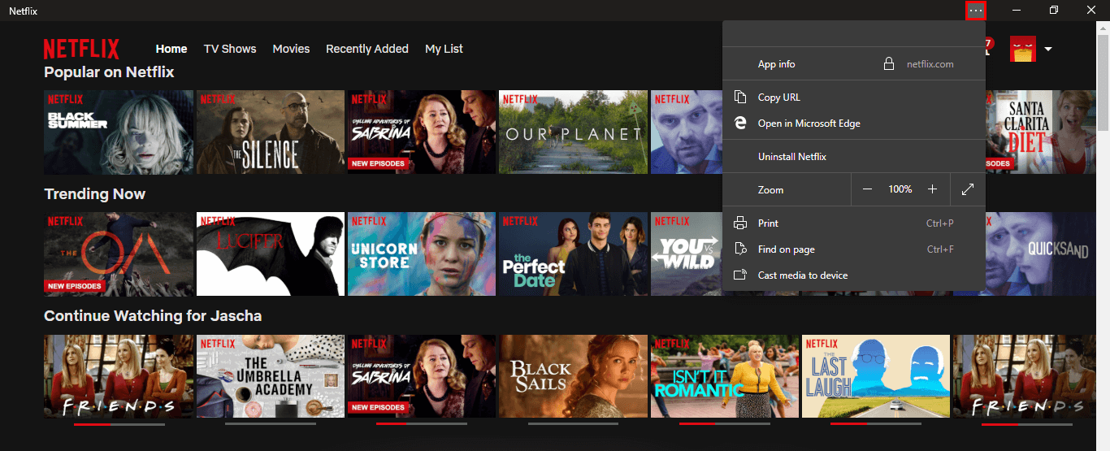Open My List
The height and width of the screenshot is (451, 1110).
pos(444,49)
